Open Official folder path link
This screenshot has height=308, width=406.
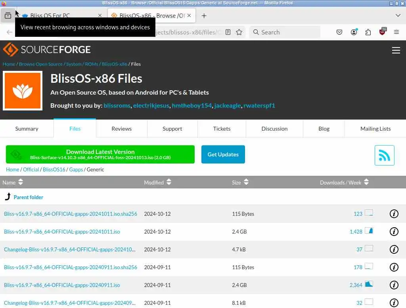point(31,169)
